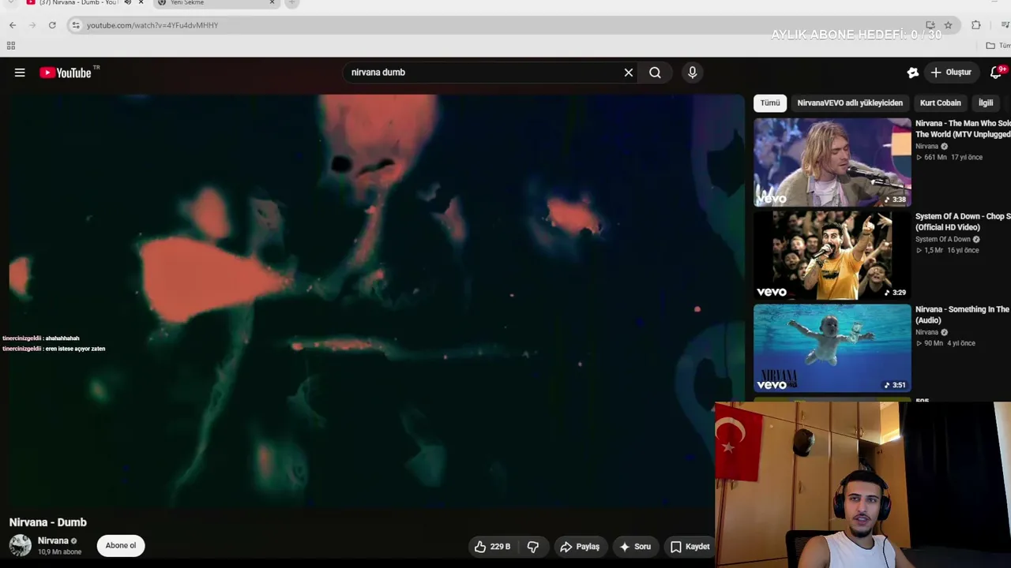This screenshot has width=1011, height=568.
Task: Click the browser address bar URL
Action: [152, 25]
